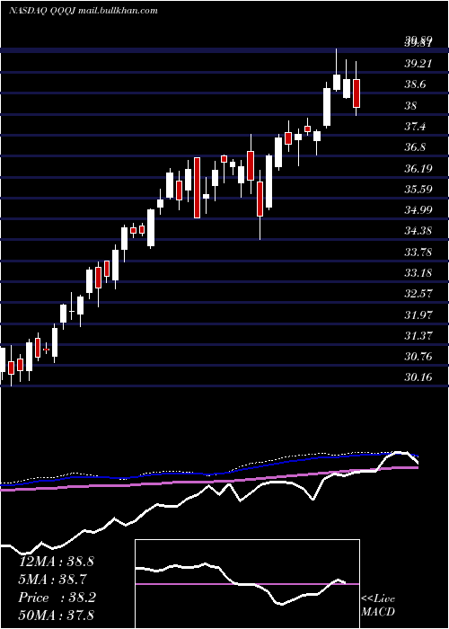This screenshot has width=449, height=629.
Task: Select the 32.57 price axis label
Action: point(418,294)
